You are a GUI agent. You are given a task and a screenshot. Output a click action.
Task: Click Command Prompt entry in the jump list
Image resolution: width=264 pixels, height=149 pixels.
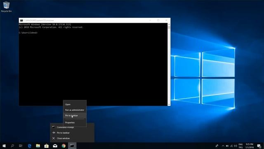(72, 127)
